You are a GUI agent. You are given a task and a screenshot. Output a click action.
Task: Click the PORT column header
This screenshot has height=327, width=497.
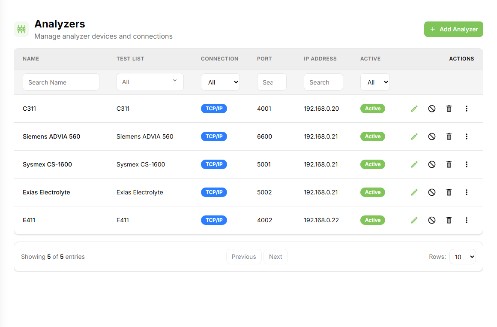click(x=264, y=59)
